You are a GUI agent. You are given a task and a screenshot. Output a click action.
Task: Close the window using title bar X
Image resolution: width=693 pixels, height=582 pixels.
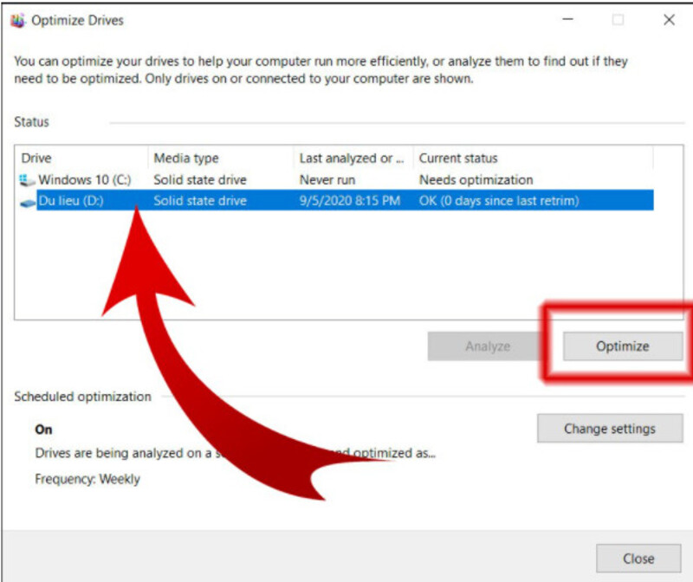point(669,19)
